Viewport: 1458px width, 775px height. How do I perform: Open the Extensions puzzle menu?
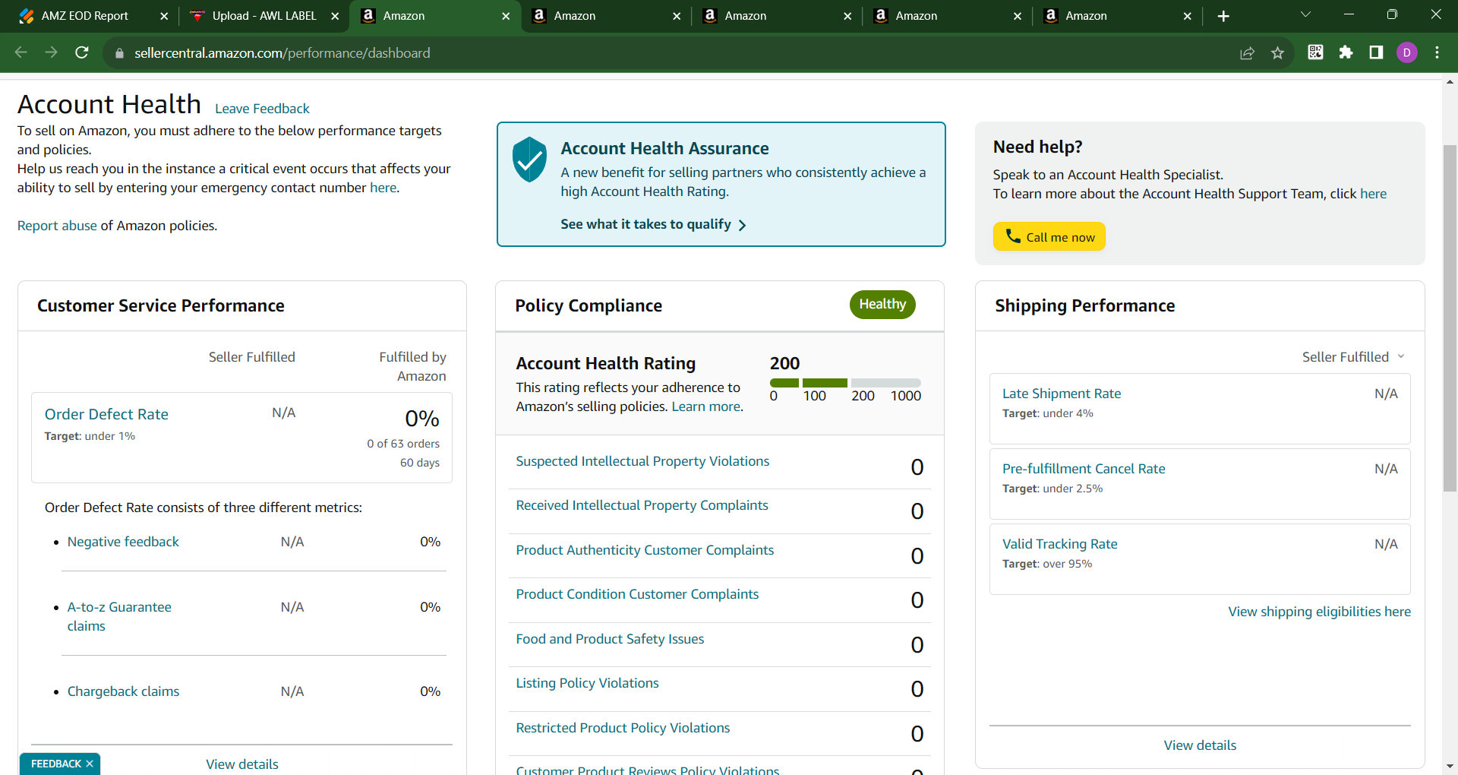click(1346, 52)
